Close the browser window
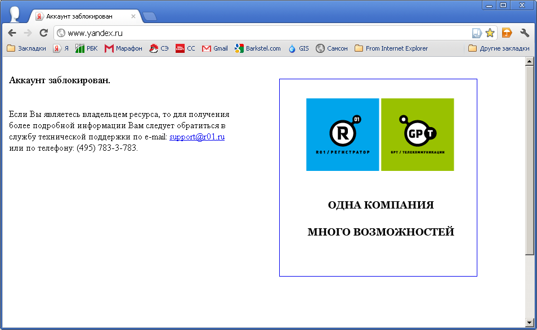Viewport: 537px width, 330px height. [x=522, y=6]
